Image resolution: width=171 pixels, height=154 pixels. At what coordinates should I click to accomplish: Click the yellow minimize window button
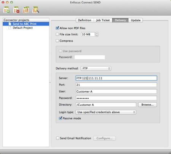point(7,2)
